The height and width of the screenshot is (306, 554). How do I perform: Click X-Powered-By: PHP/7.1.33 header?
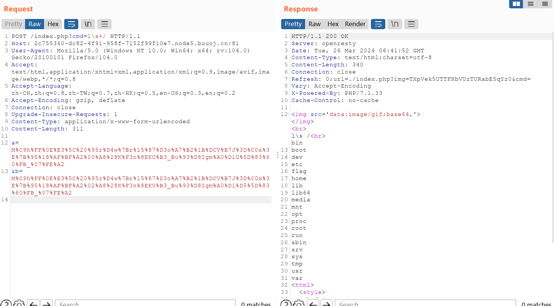pos(337,93)
